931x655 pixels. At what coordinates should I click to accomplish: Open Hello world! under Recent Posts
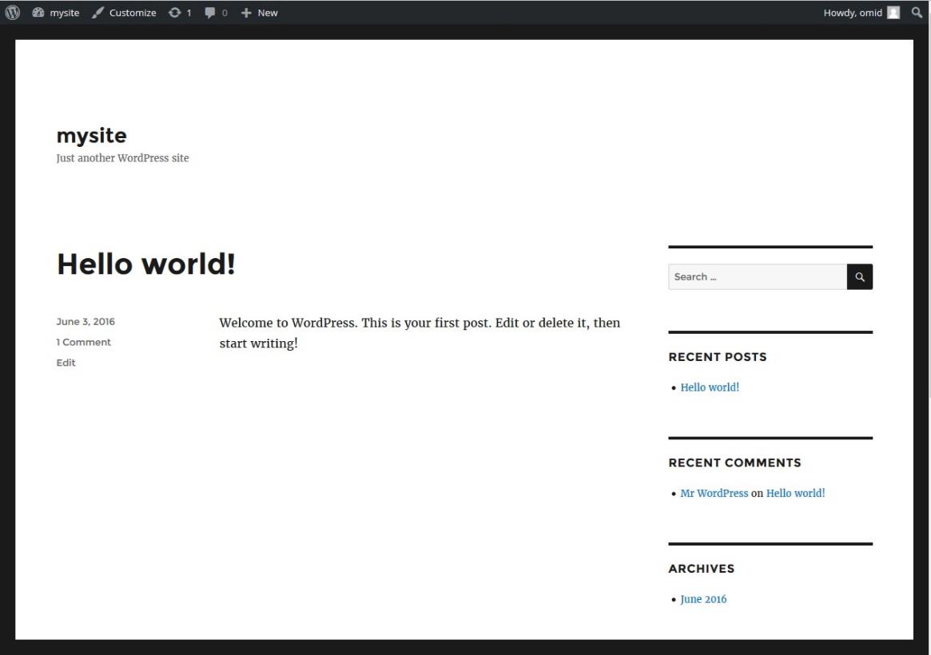(710, 387)
